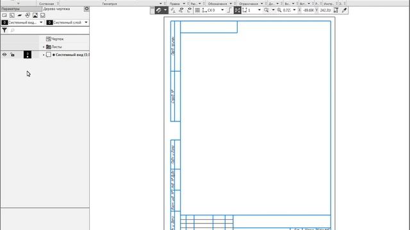
Task: Toggle the orthogonal drawing icon
Action: pyautogui.click(x=229, y=10)
